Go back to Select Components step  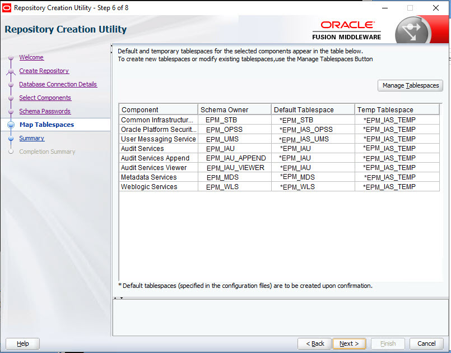45,98
